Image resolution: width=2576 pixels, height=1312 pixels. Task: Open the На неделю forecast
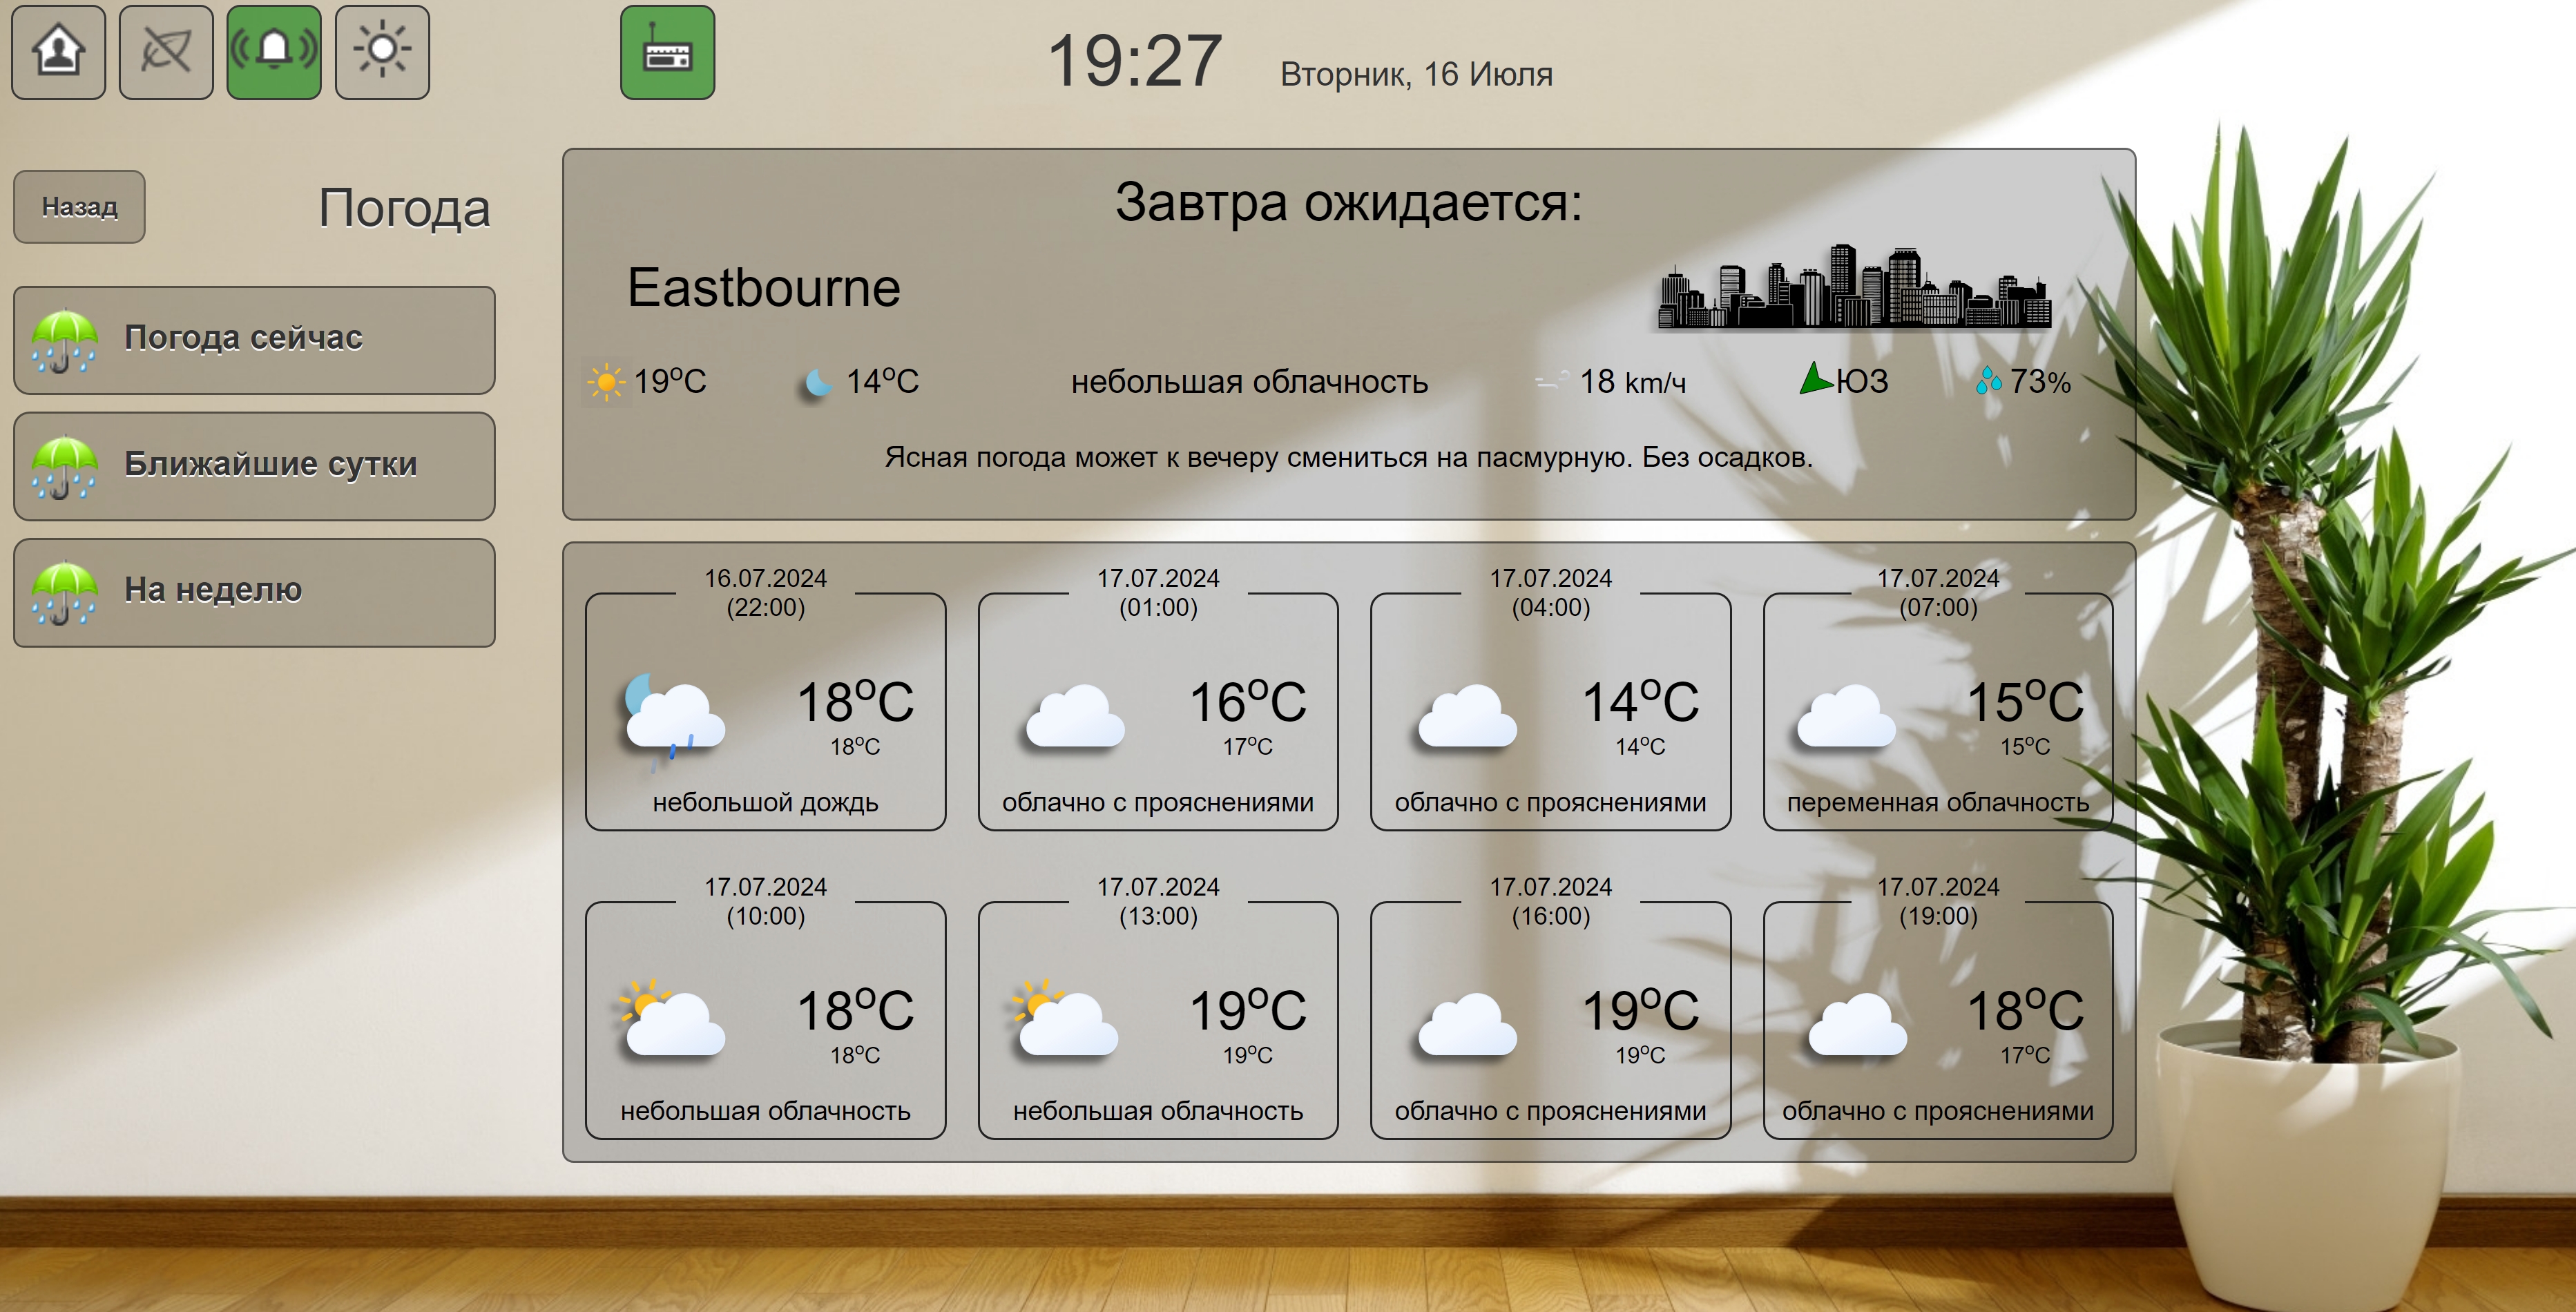click(x=254, y=592)
